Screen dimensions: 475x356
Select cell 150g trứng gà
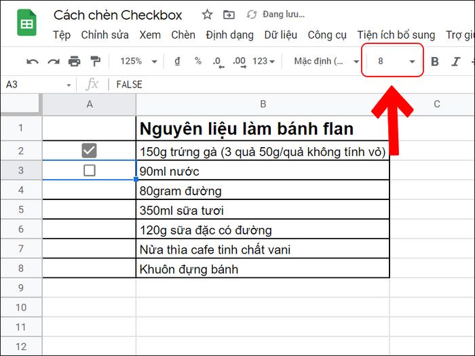(263, 151)
